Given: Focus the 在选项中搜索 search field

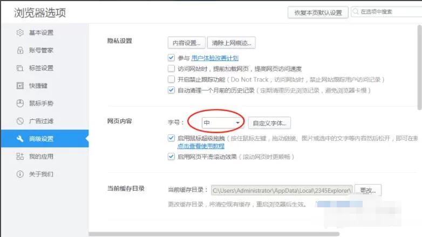Looking at the screenshot, I should (x=387, y=12).
